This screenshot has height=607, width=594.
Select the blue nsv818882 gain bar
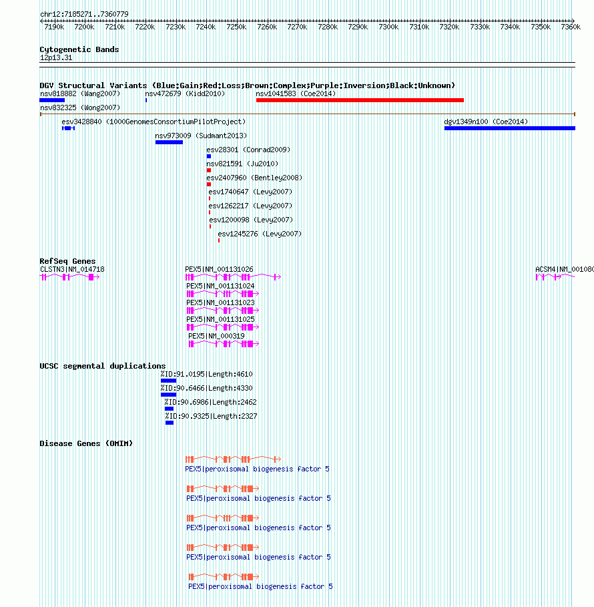tap(52, 100)
